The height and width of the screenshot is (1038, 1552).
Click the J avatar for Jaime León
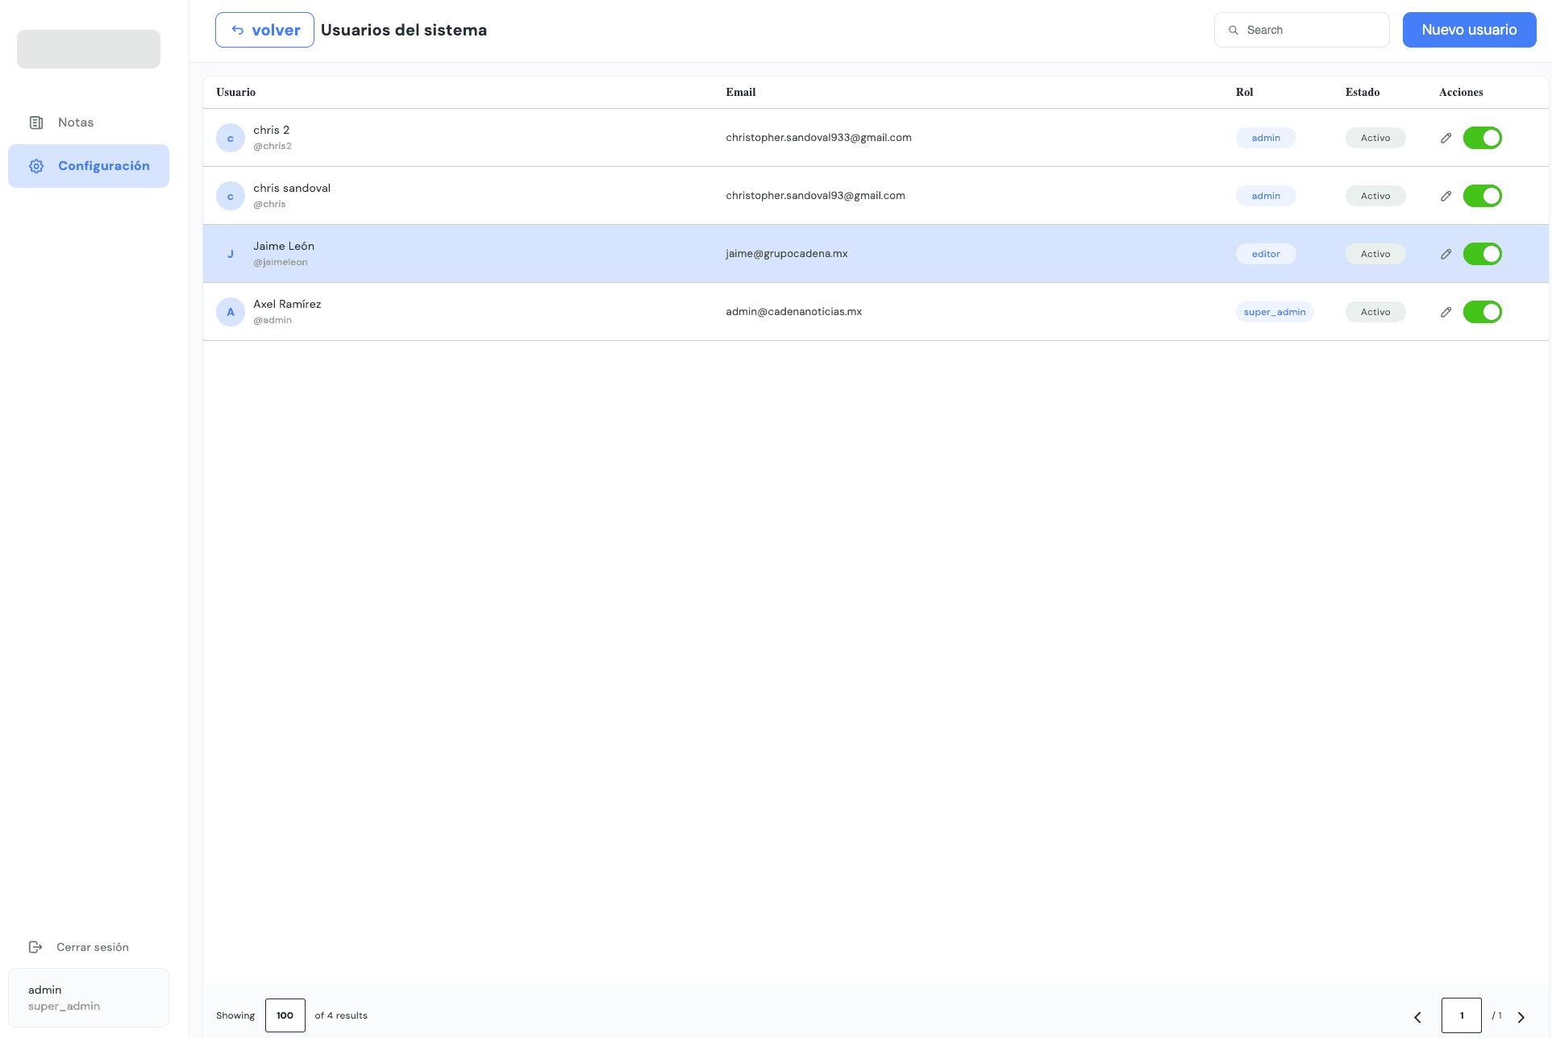coord(231,254)
